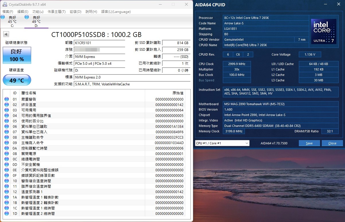Click status orb for attribute 0D 不安全關機
The height and width of the screenshot is (222, 345).
click(7, 164)
